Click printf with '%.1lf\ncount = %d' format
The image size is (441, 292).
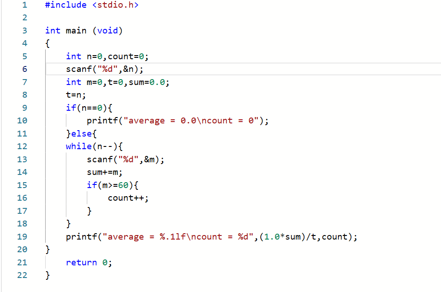click(x=211, y=237)
